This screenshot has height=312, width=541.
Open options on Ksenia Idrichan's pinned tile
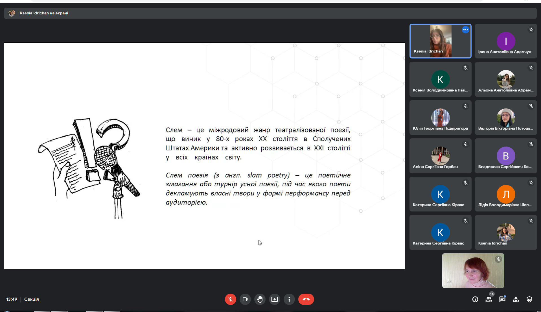(x=465, y=30)
